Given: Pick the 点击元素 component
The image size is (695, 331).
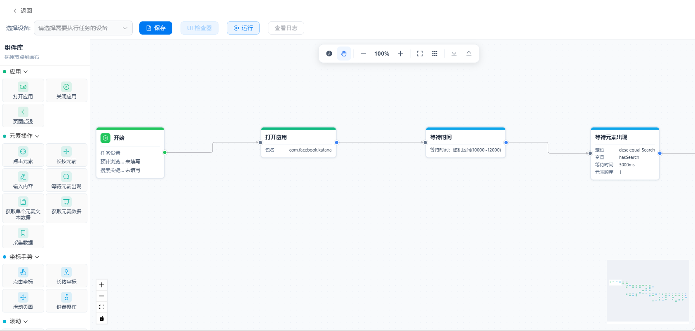Looking at the screenshot, I should [x=23, y=155].
